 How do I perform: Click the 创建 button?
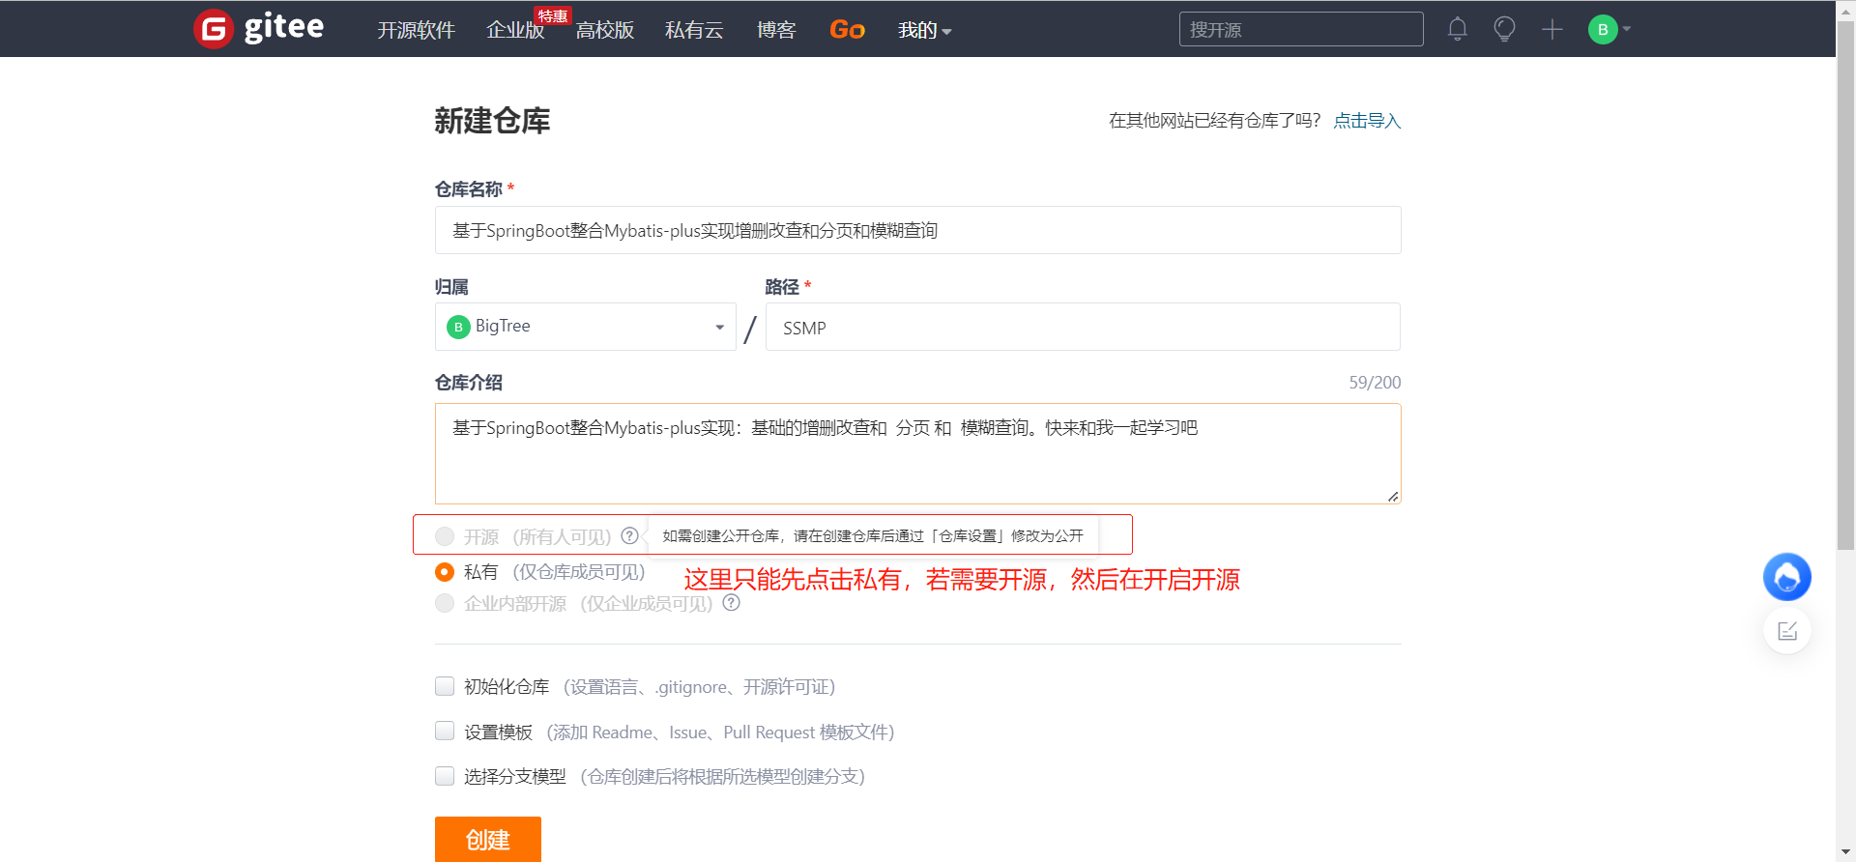click(x=488, y=839)
